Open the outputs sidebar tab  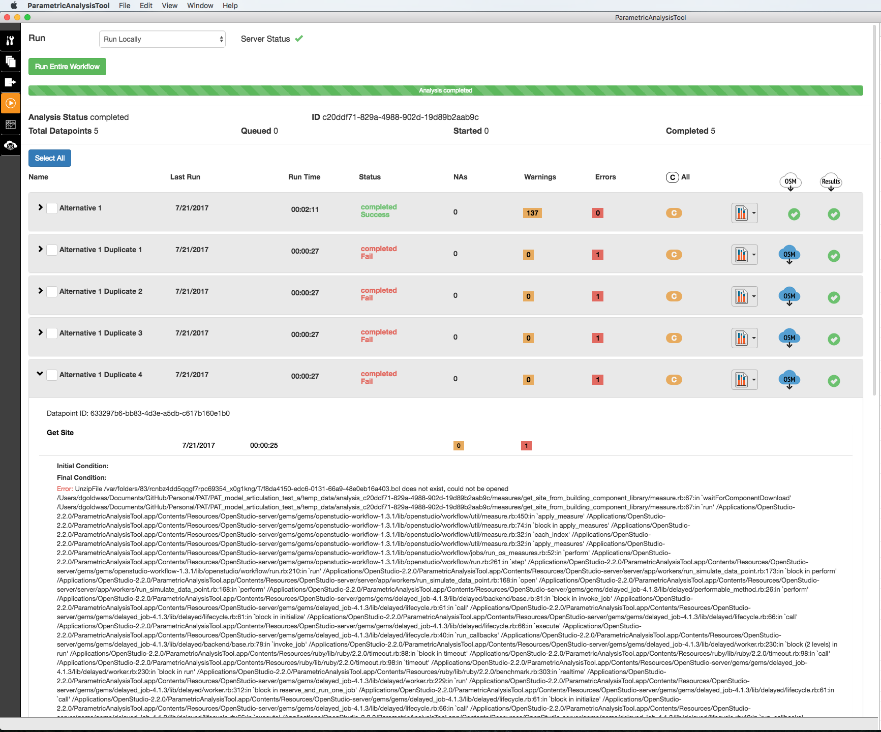pyautogui.click(x=10, y=82)
